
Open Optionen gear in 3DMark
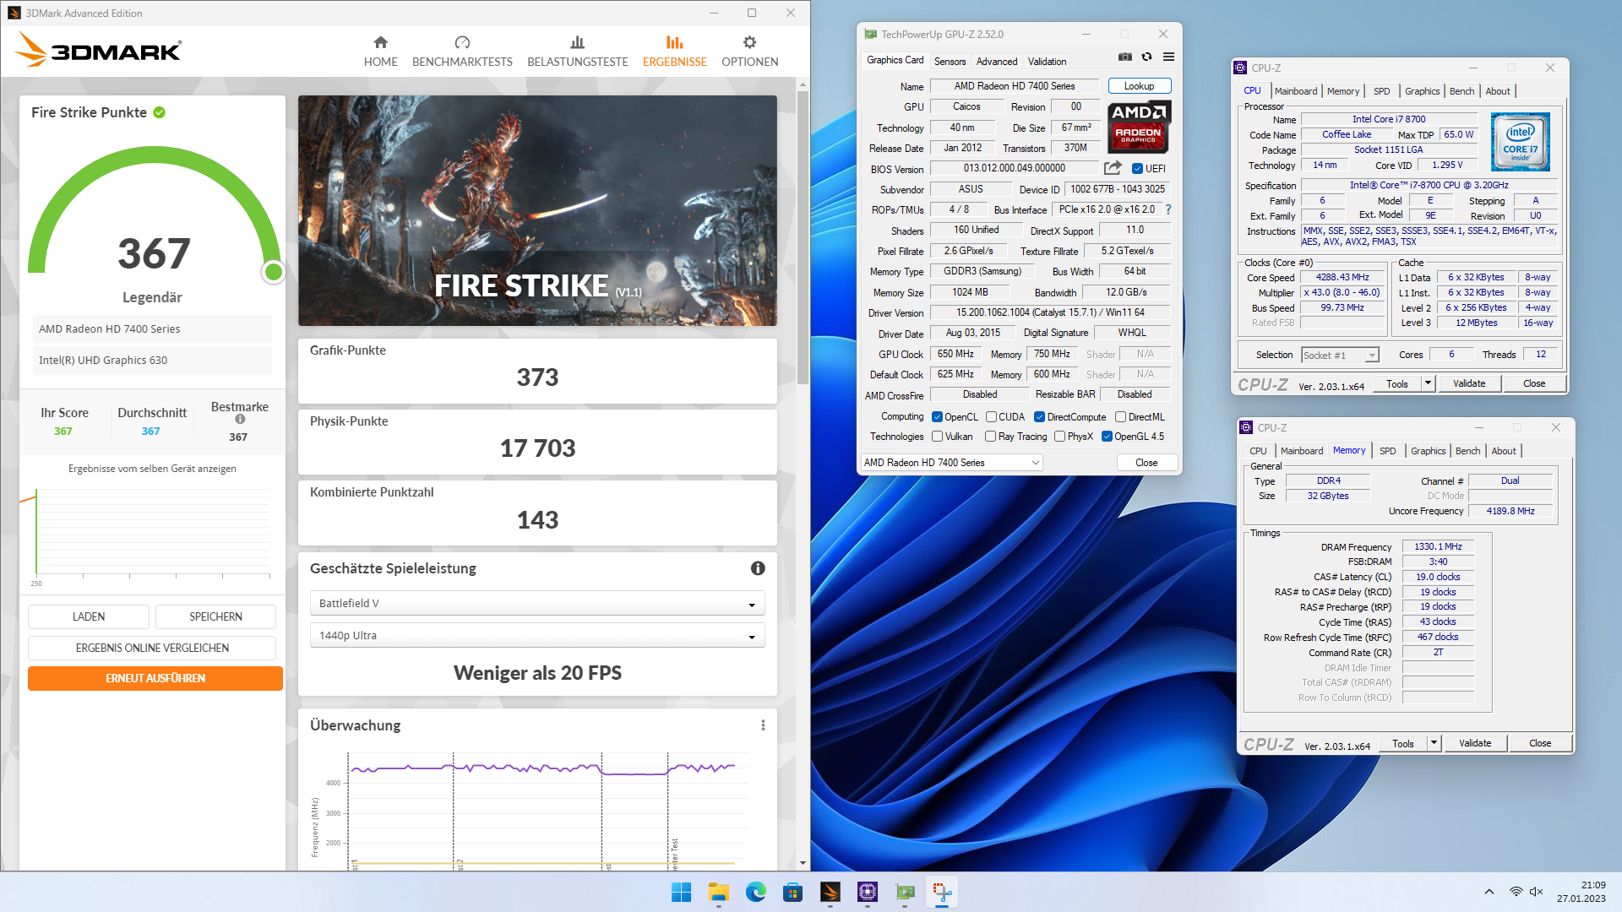tap(749, 52)
